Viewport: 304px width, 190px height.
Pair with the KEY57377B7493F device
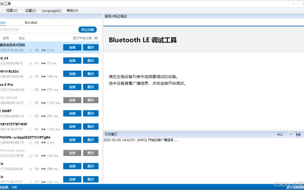pyautogui.click(x=91, y=127)
